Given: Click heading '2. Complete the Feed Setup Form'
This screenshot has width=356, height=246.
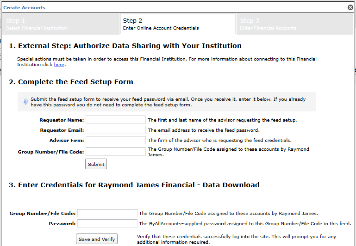Looking at the screenshot, I should point(71,82).
